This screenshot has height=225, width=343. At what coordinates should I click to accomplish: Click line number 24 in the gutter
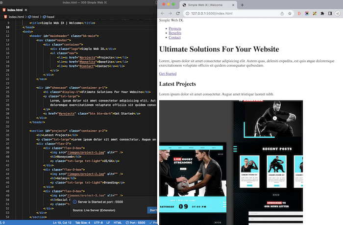click(8, 88)
